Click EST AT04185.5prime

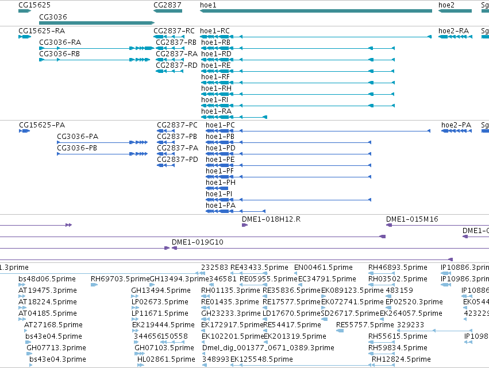[x=48, y=313]
